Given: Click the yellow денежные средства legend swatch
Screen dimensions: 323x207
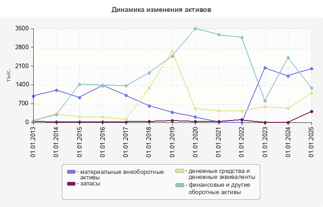Looking at the screenshot, I should 179,171.
